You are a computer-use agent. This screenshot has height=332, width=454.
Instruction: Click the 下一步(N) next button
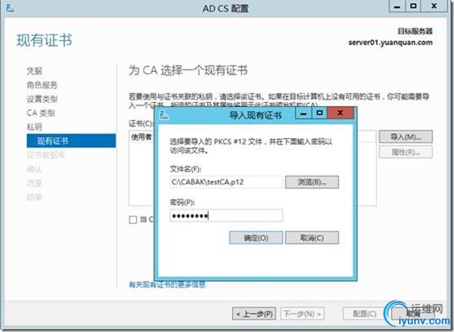tap(302, 313)
